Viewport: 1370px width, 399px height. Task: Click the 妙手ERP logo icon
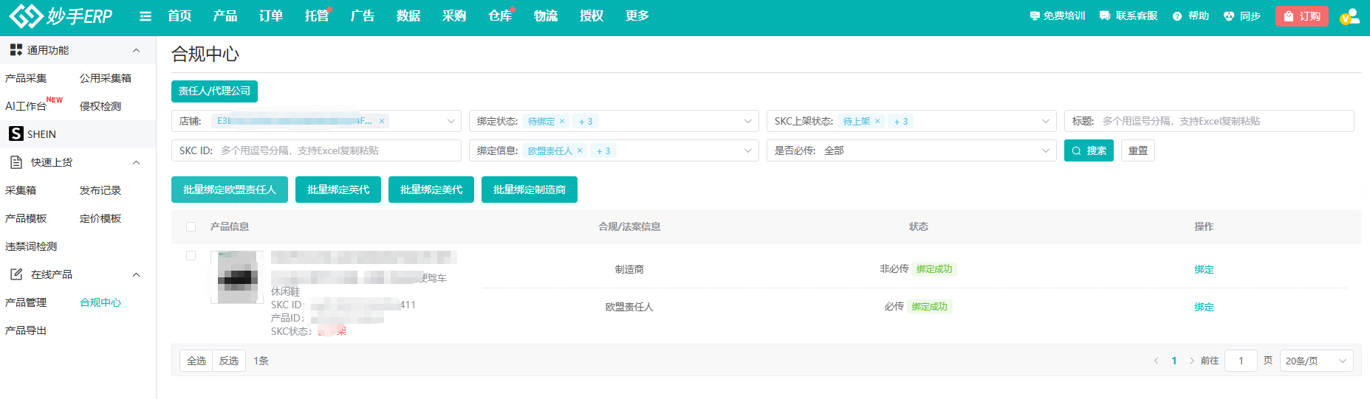(25, 15)
